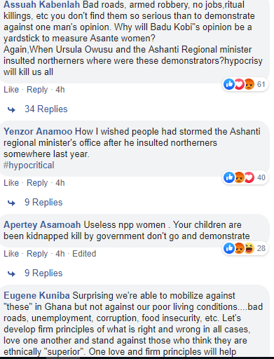274x359 pixels.
Task: Expand 9 Replies under Yenzor Anamoo's comment
Action: [43, 203]
